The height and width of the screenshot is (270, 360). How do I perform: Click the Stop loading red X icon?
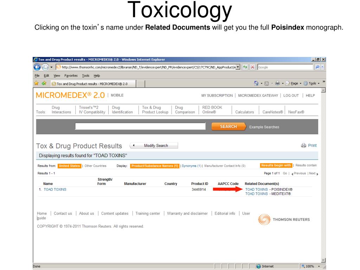point(252,67)
